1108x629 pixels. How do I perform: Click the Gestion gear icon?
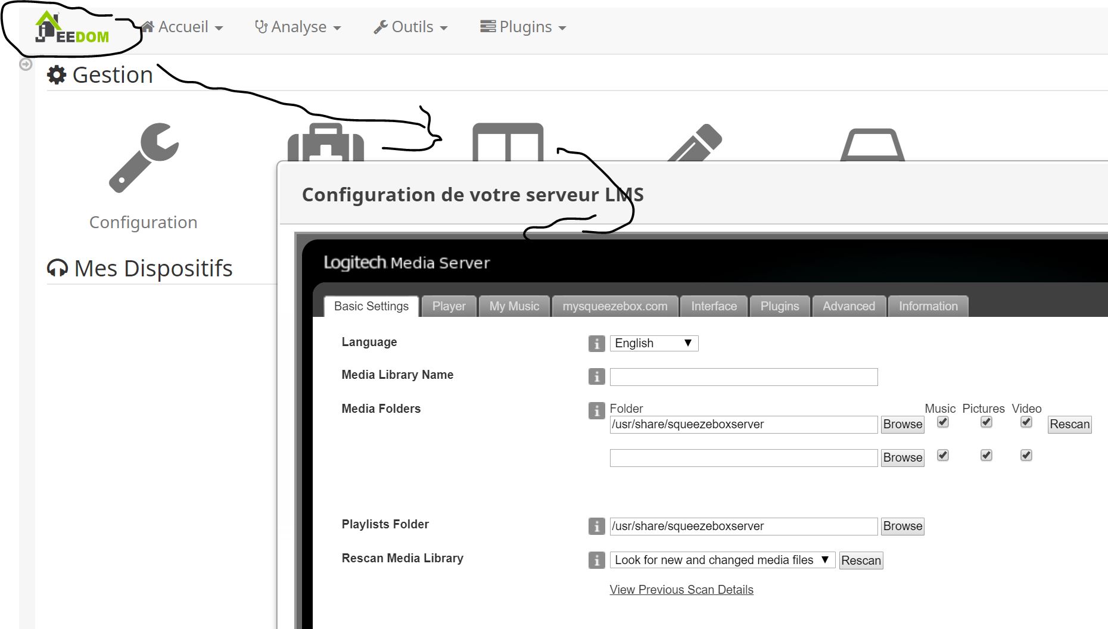[x=57, y=75]
